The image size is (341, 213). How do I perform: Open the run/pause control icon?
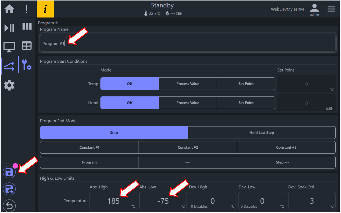(x=9, y=28)
